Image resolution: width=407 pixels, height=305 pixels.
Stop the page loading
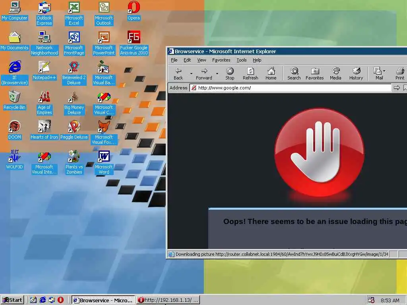pyautogui.click(x=230, y=73)
